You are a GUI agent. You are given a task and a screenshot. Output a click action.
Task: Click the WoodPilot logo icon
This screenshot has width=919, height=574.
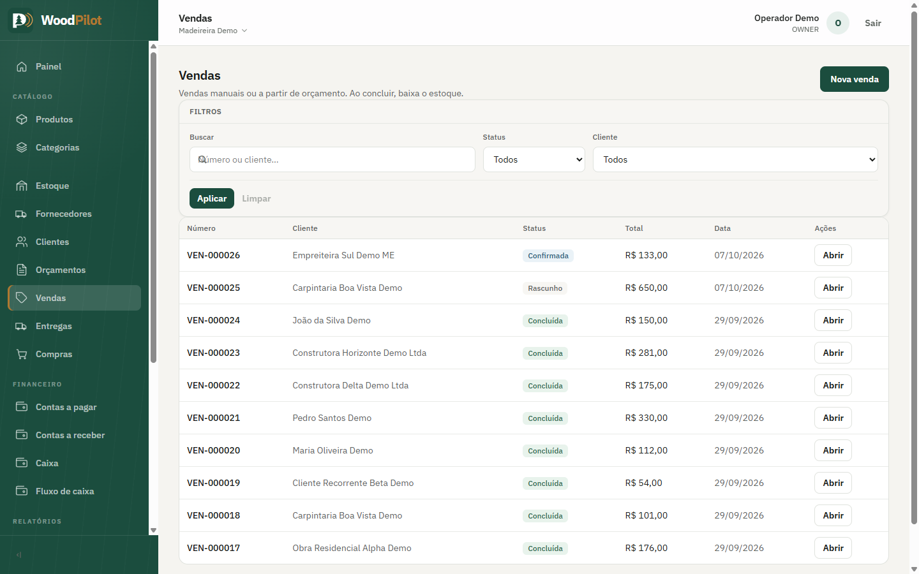21,20
